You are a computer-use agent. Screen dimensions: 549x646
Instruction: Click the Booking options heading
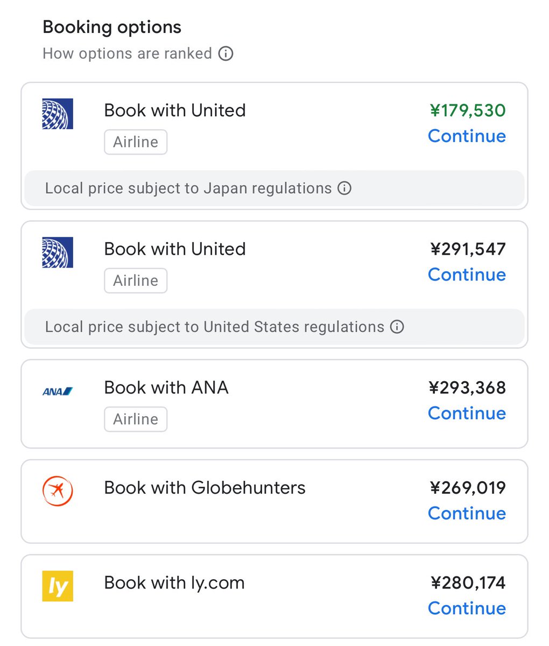point(112,27)
